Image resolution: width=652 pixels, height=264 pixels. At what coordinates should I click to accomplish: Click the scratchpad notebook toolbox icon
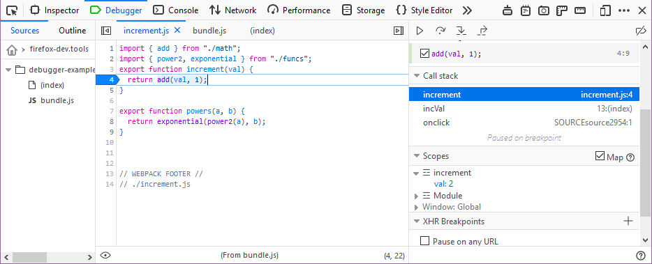click(x=526, y=10)
